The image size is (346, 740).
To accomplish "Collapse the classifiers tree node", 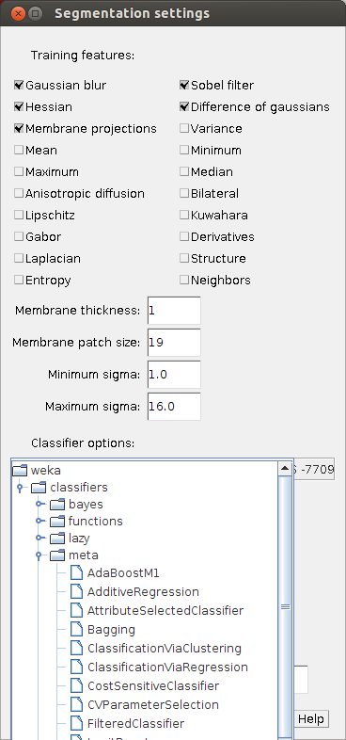I will pyautogui.click(x=20, y=488).
